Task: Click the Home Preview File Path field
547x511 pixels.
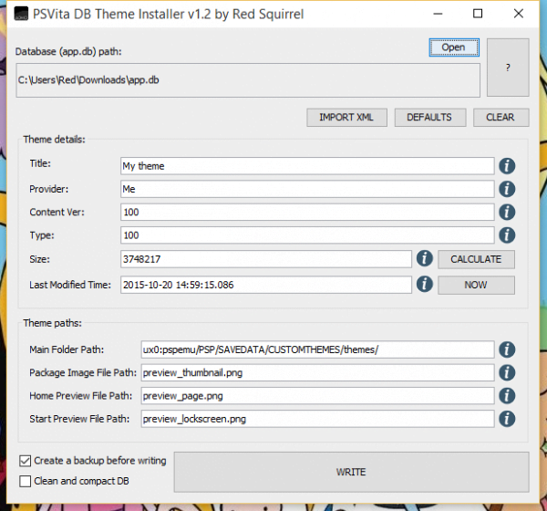Action: (317, 396)
